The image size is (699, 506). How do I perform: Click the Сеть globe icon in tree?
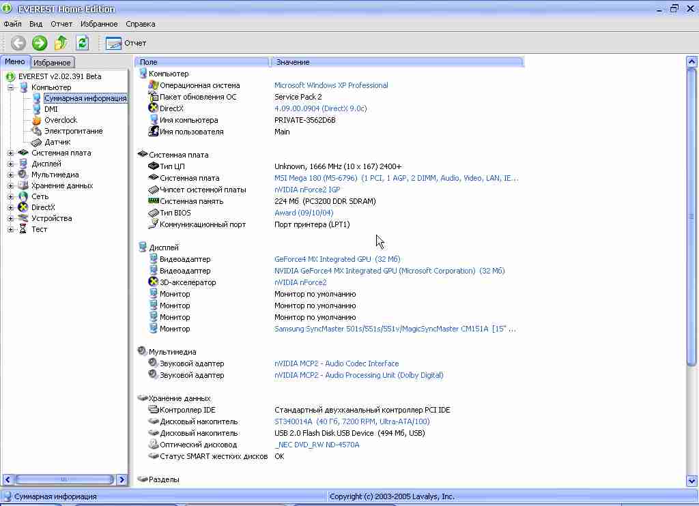click(23, 196)
